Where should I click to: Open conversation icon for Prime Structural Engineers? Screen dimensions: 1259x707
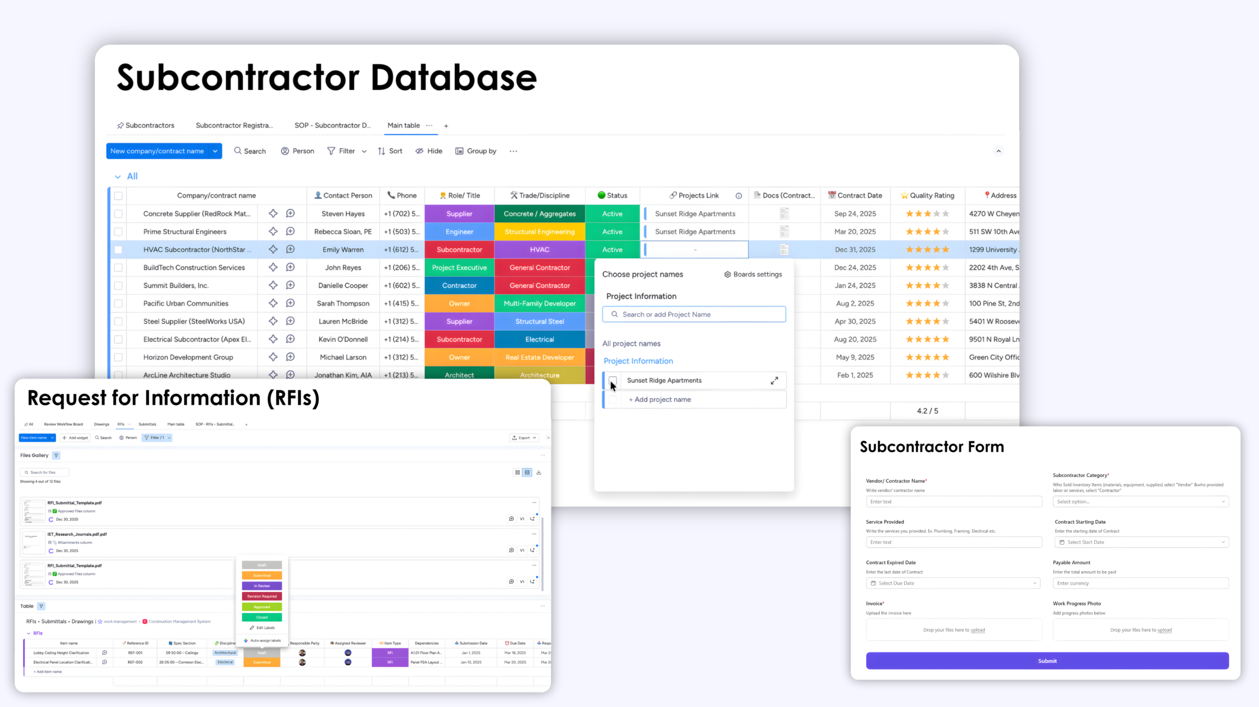[x=290, y=231]
